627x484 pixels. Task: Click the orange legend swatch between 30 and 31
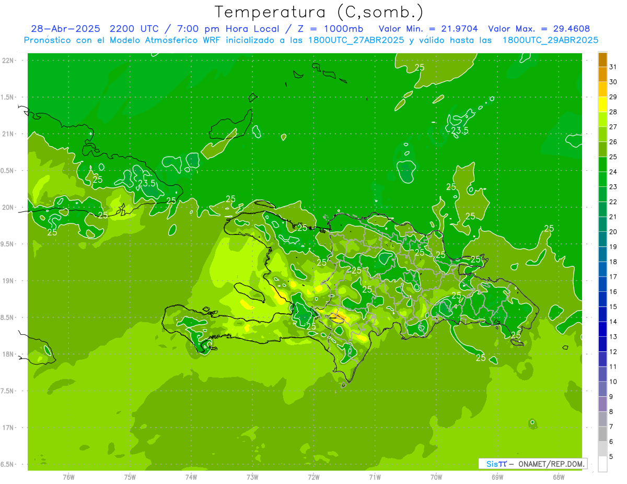pos(602,74)
